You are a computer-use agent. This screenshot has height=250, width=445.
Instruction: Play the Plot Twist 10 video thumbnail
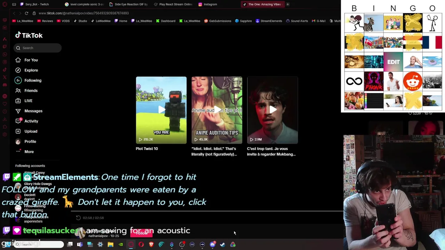click(x=161, y=110)
